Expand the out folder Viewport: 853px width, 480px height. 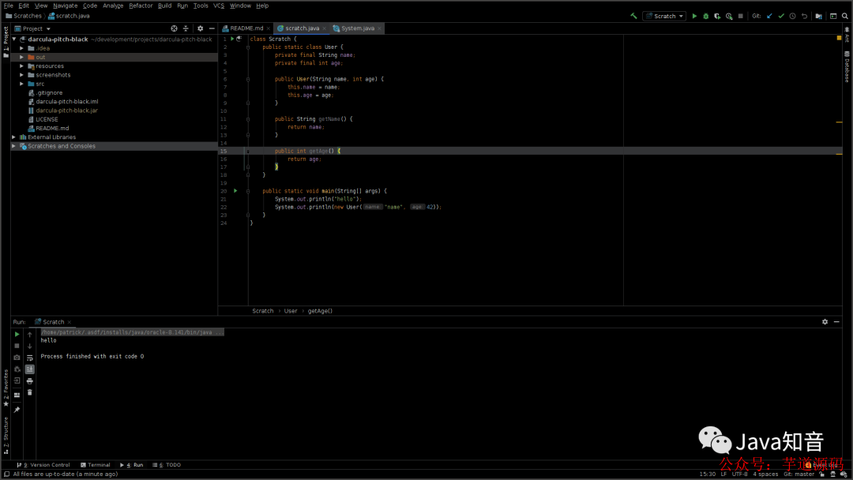coord(22,57)
